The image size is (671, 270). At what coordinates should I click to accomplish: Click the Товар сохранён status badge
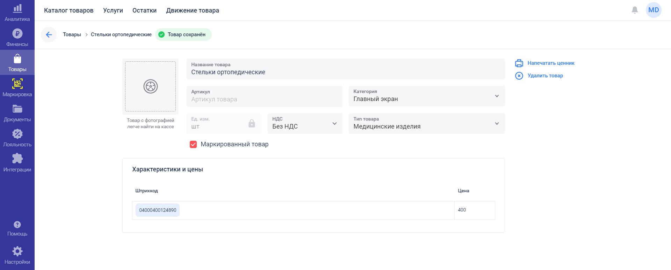[x=183, y=34]
